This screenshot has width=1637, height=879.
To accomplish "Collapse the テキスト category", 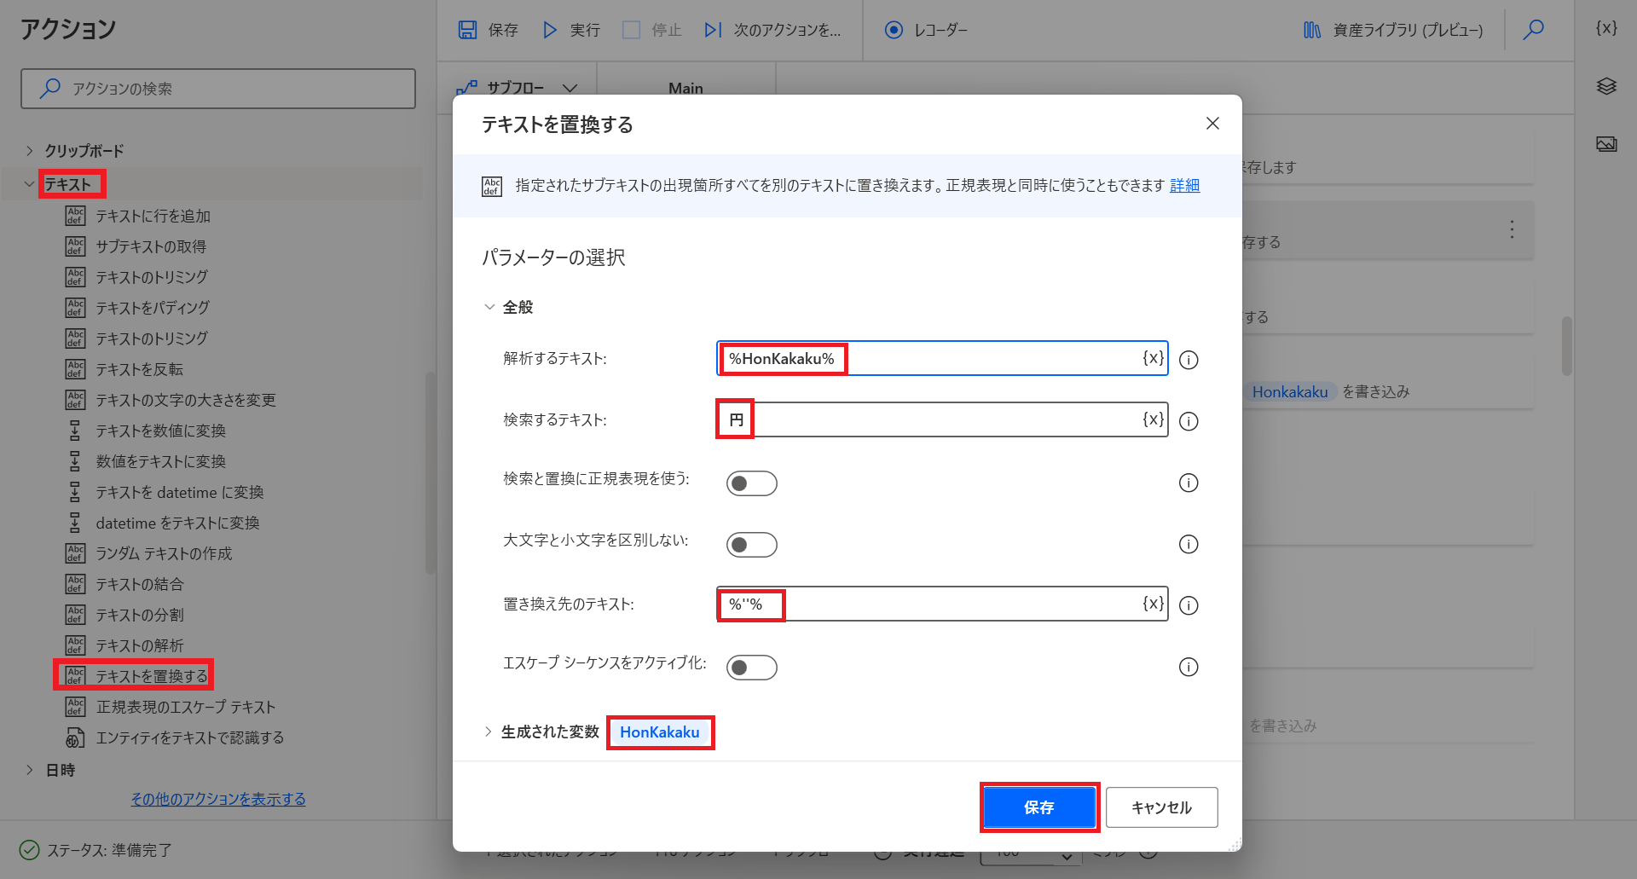I will point(30,184).
